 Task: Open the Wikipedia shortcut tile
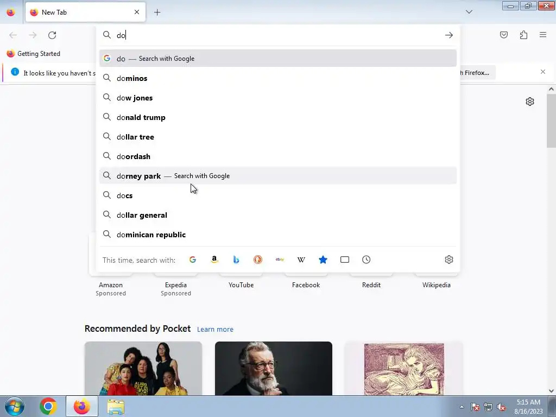pos(437,285)
